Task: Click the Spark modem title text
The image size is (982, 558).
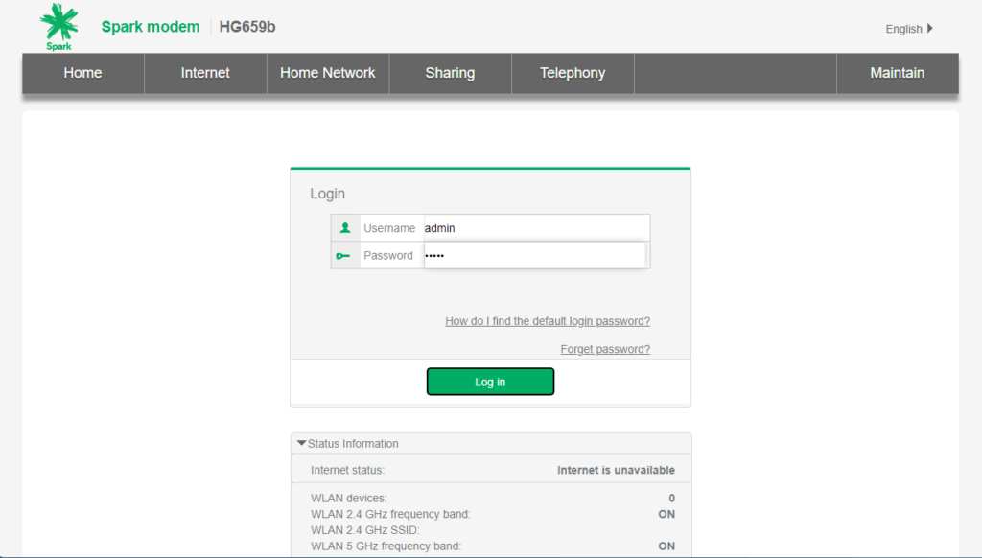Action: [150, 27]
